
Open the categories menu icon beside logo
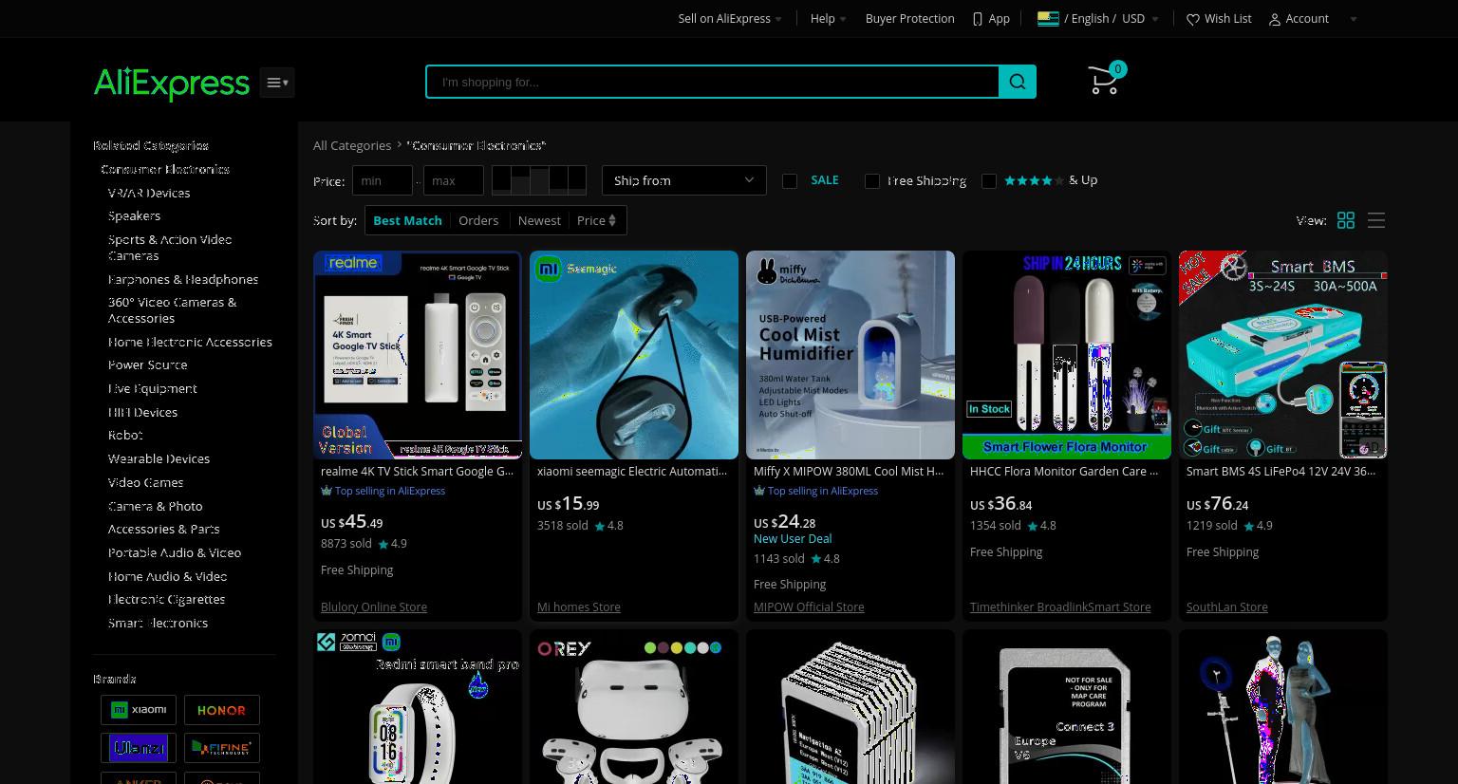click(x=277, y=83)
